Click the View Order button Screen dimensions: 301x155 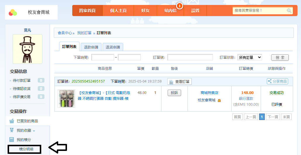point(179,81)
